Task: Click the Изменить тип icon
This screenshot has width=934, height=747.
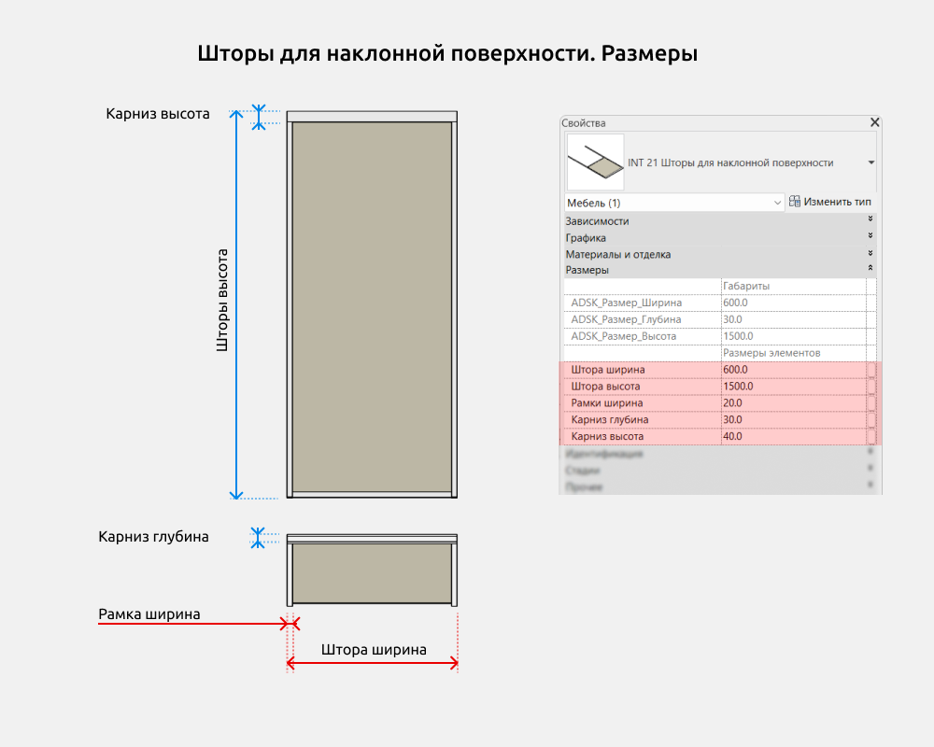Action: coord(795,202)
